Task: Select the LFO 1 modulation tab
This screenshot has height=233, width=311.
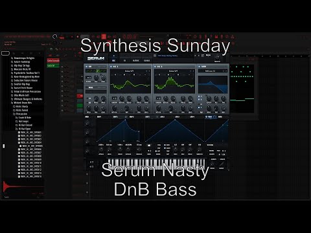Action: tap(147, 117)
